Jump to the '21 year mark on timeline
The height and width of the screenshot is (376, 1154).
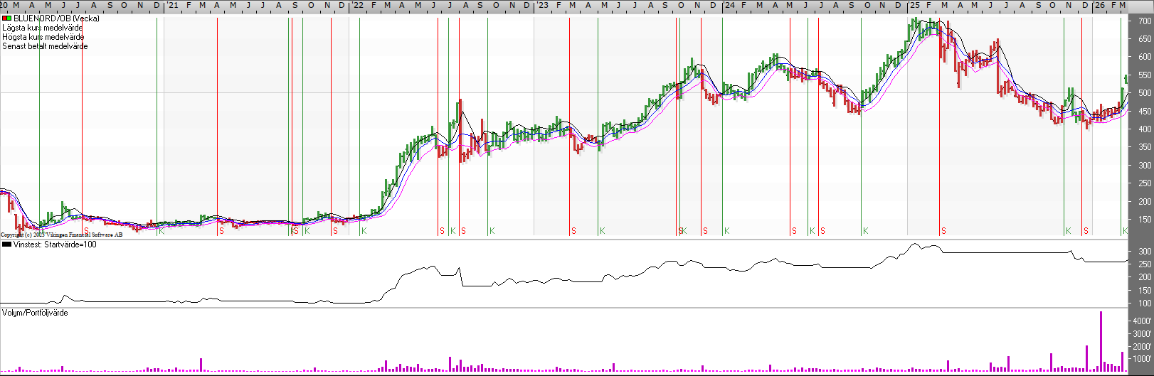pos(171,6)
